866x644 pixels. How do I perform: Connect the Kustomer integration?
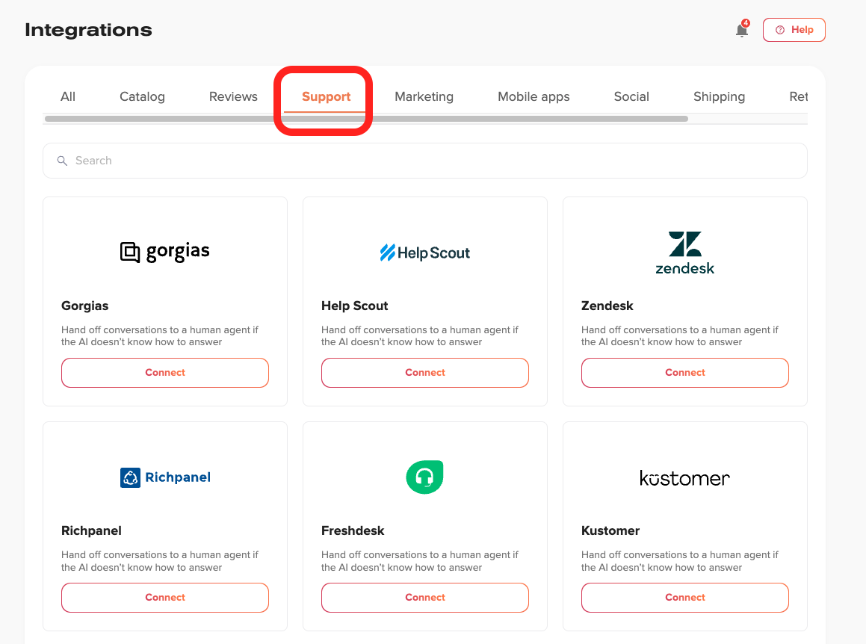tap(685, 598)
